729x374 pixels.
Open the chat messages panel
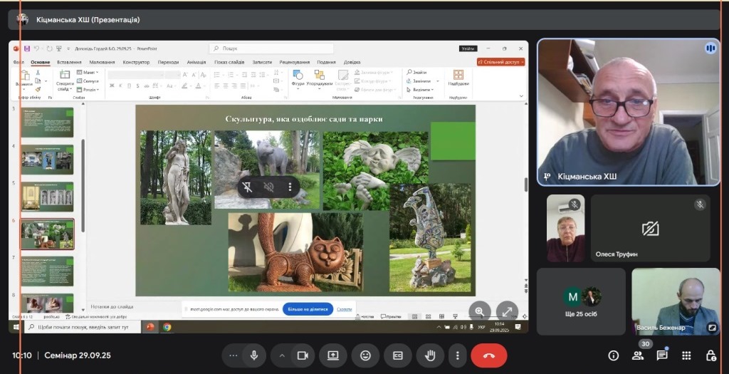662,355
